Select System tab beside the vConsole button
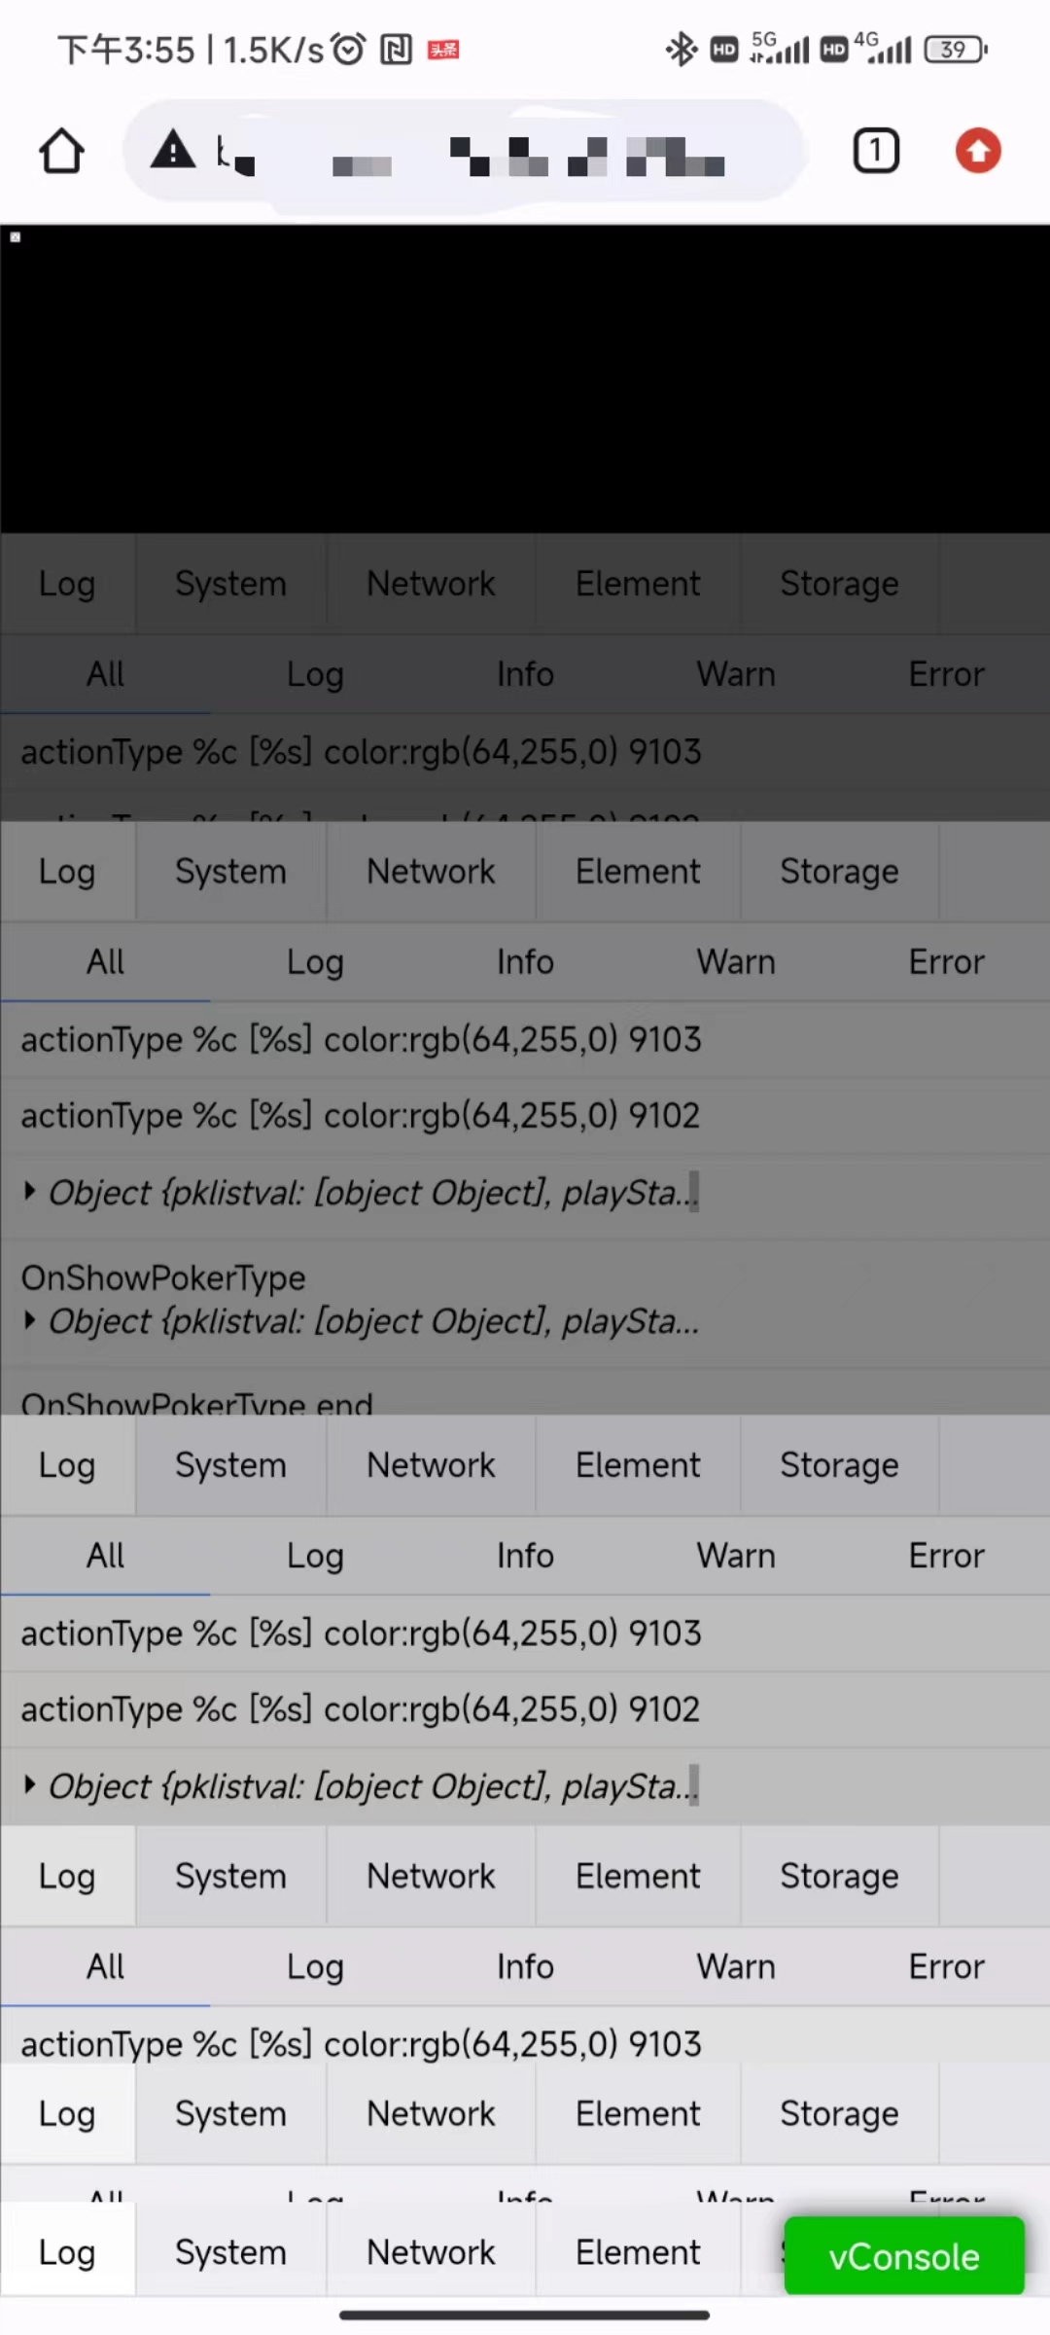1050x2335 pixels. [x=230, y=2252]
